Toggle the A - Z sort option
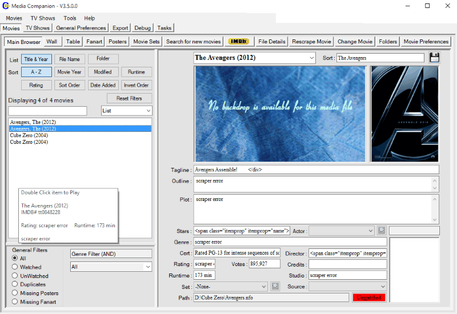The image size is (457, 314). (37, 72)
